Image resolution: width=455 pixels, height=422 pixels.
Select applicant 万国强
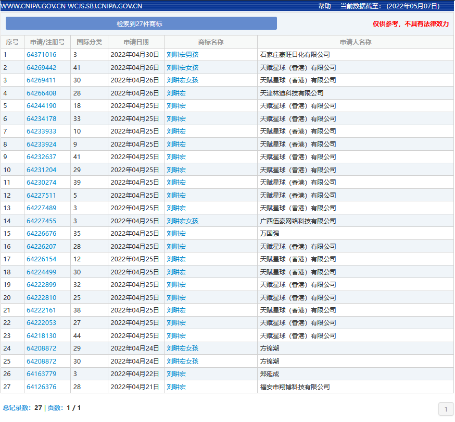270,234
